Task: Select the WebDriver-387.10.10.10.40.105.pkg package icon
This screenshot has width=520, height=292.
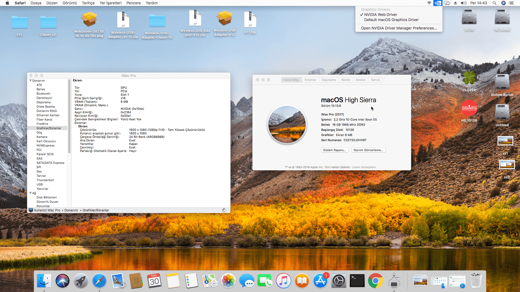Action: point(89,20)
